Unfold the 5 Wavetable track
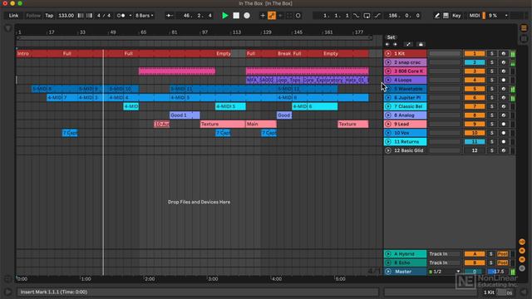Image resolution: width=532 pixels, height=299 pixels. pos(388,89)
